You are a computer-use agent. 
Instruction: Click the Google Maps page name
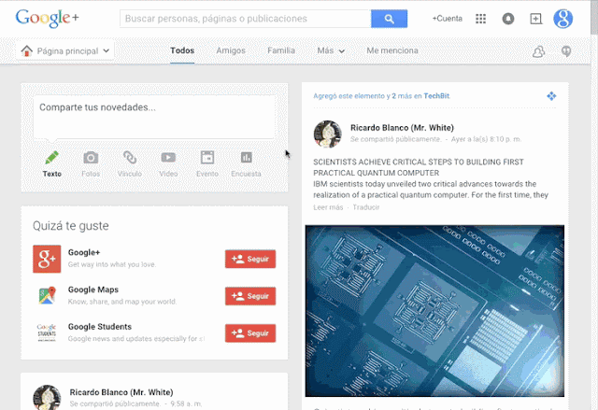coord(93,290)
